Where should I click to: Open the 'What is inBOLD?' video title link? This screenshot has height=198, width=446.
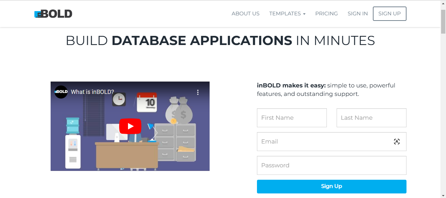92,92
